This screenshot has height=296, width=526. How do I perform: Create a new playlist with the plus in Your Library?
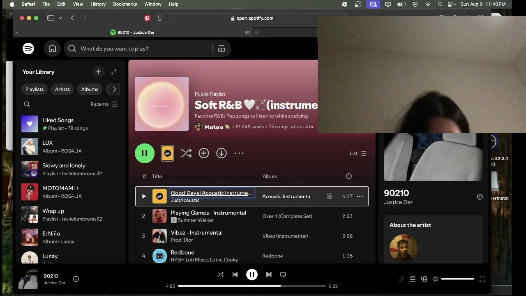pyautogui.click(x=98, y=72)
